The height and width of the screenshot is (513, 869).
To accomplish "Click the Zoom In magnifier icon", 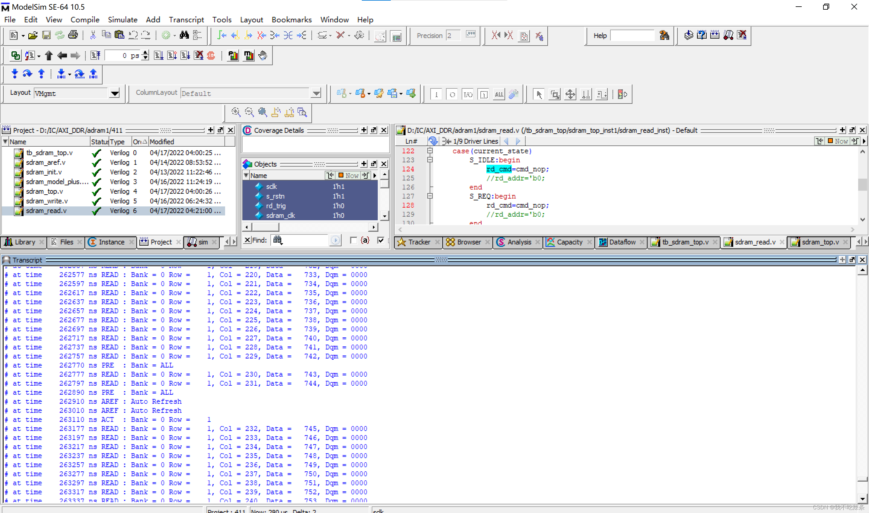I will coord(236,112).
